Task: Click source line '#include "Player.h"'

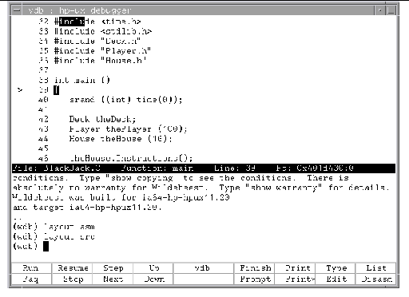Action: (x=102, y=50)
